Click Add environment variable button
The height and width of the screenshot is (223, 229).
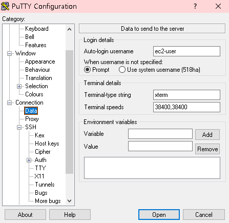coord(207,135)
